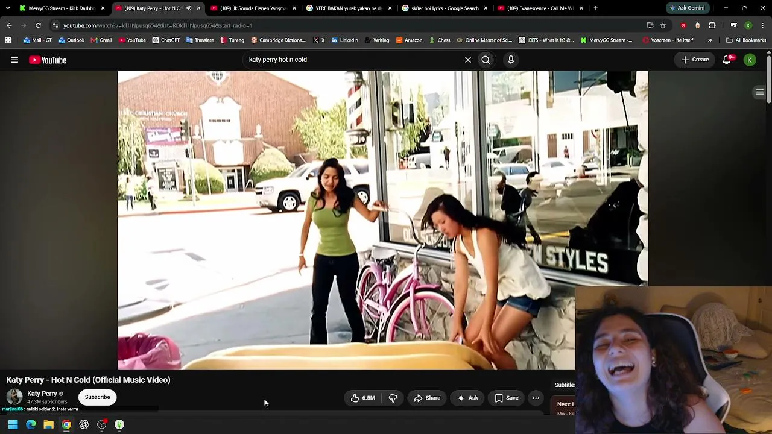Open Katy Perry channel avatar

(14, 397)
